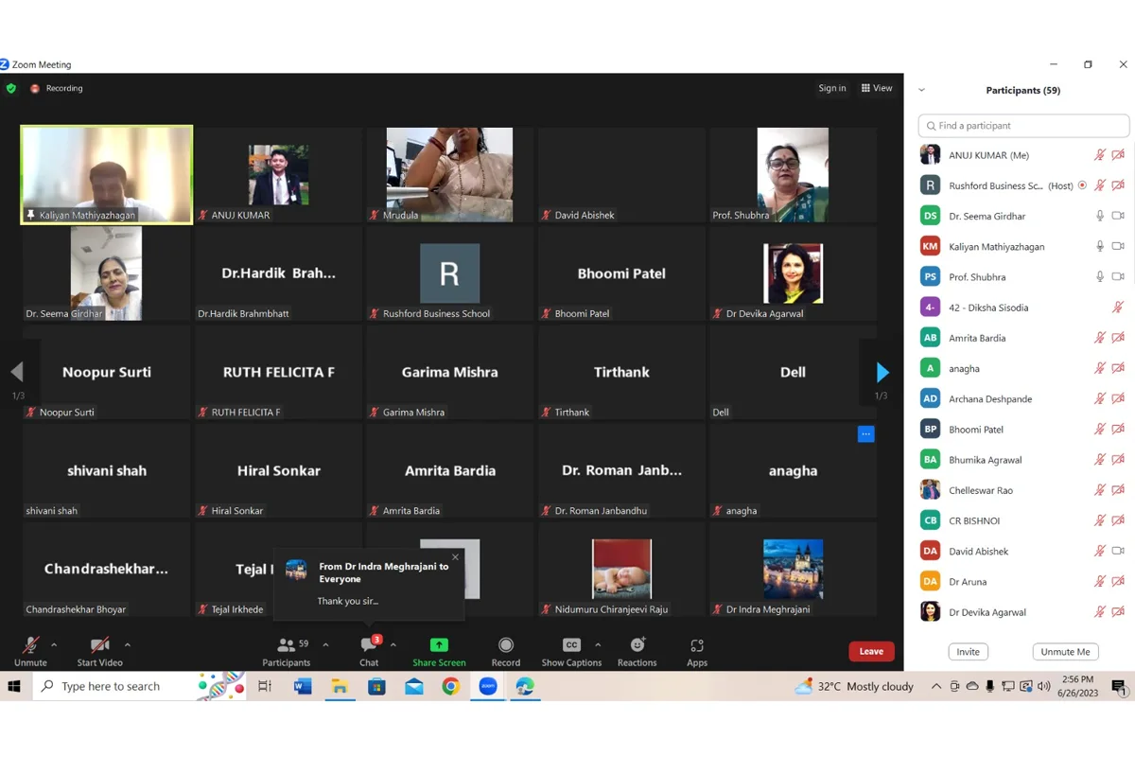
Task: Click the Show Captions CC icon
Action: [x=571, y=645]
